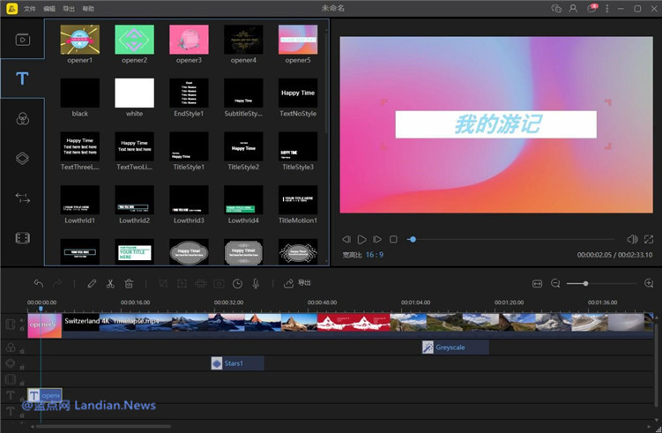Open the 帮助 menu
This screenshot has width=662, height=433.
point(88,8)
